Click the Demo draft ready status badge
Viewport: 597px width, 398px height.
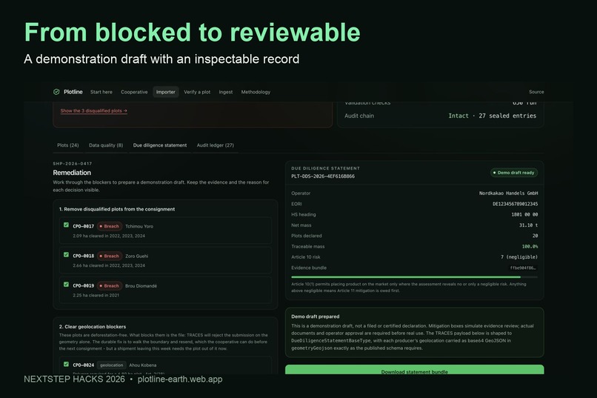(x=513, y=173)
